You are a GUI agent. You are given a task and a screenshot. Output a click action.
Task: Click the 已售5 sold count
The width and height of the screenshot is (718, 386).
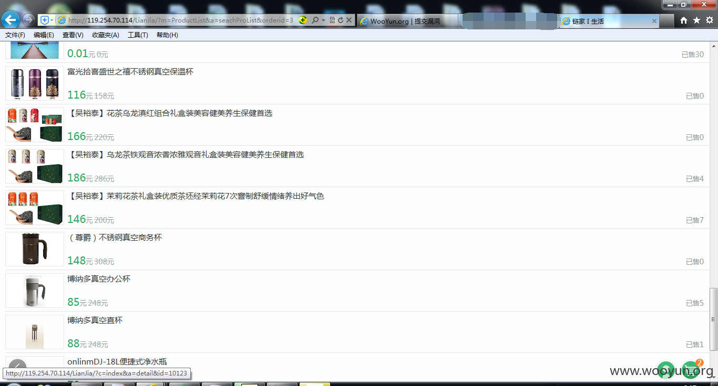[694, 303]
